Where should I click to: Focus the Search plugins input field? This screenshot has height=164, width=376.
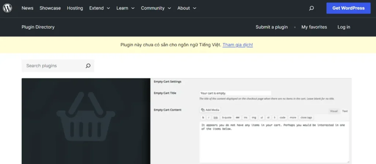53,66
